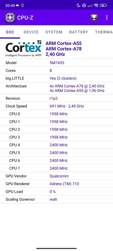Screen dimensions: 113x251
Task: Tap the cloud weather status icon
Action: (x=17, y=5)
